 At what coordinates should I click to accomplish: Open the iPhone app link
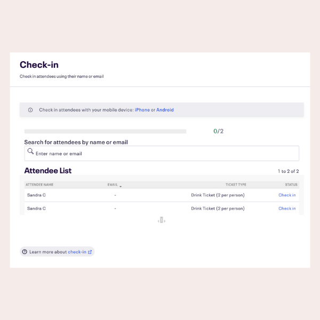coord(142,110)
